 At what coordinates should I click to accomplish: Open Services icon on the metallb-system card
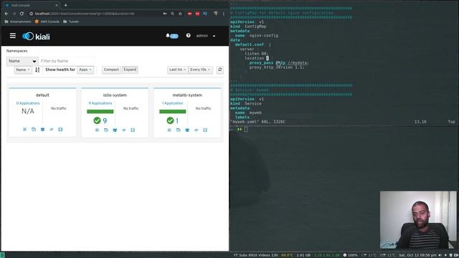(196, 130)
